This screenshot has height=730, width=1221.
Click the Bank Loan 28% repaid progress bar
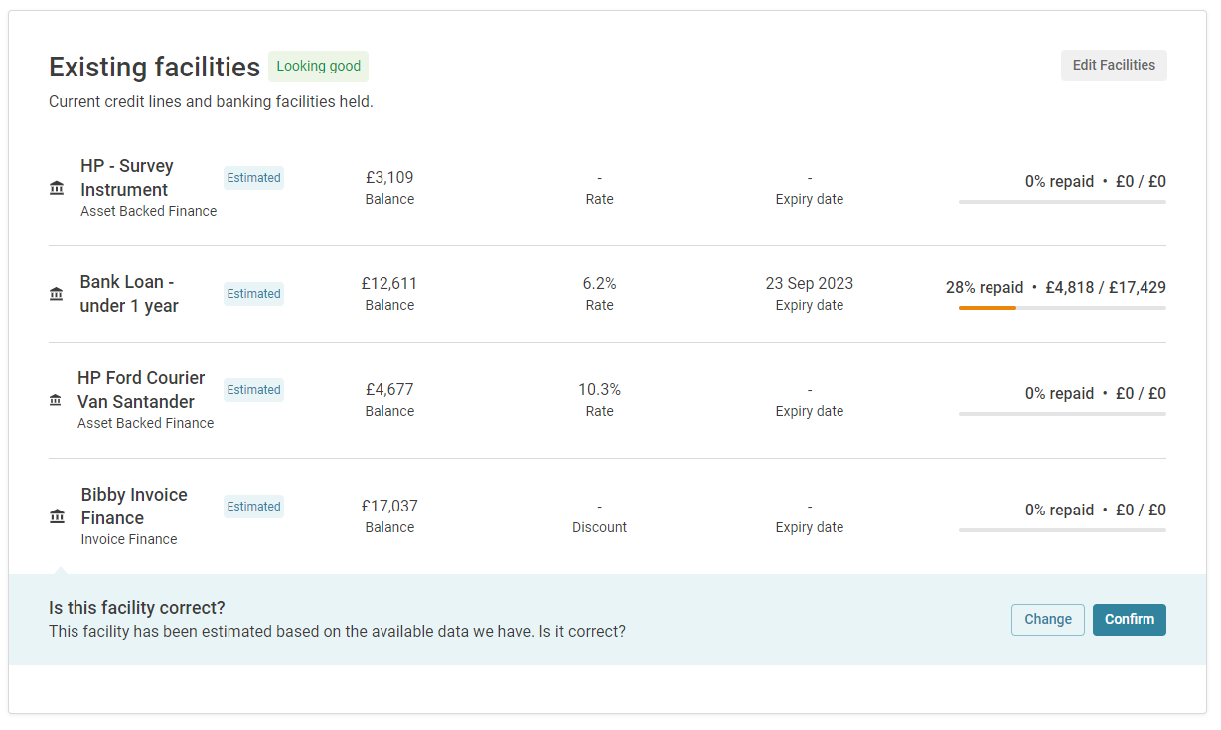(x=1062, y=308)
